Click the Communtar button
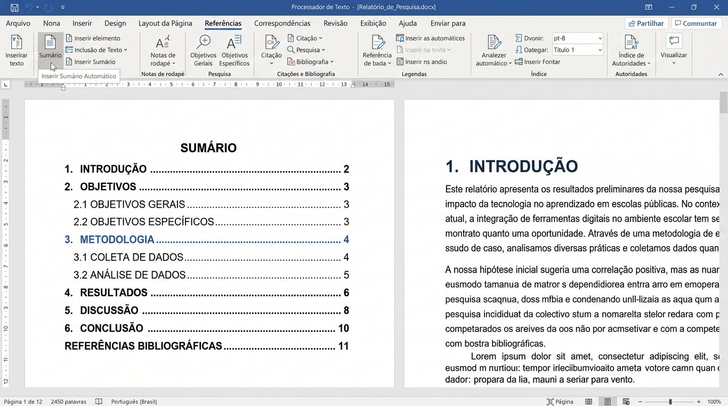Image resolution: width=728 pixels, height=406 pixels. (697, 23)
